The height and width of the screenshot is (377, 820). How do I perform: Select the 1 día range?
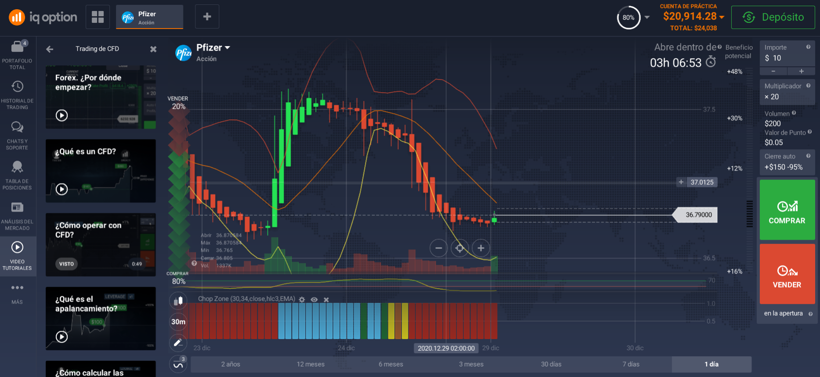pyautogui.click(x=712, y=364)
